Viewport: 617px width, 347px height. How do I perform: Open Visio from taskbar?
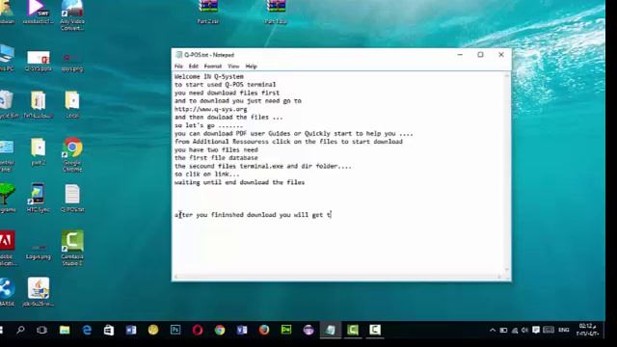[242, 330]
